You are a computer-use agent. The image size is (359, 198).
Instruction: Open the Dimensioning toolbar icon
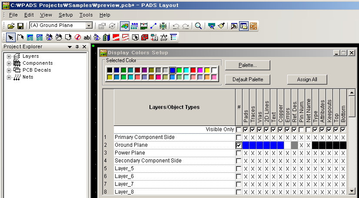pos(144,26)
